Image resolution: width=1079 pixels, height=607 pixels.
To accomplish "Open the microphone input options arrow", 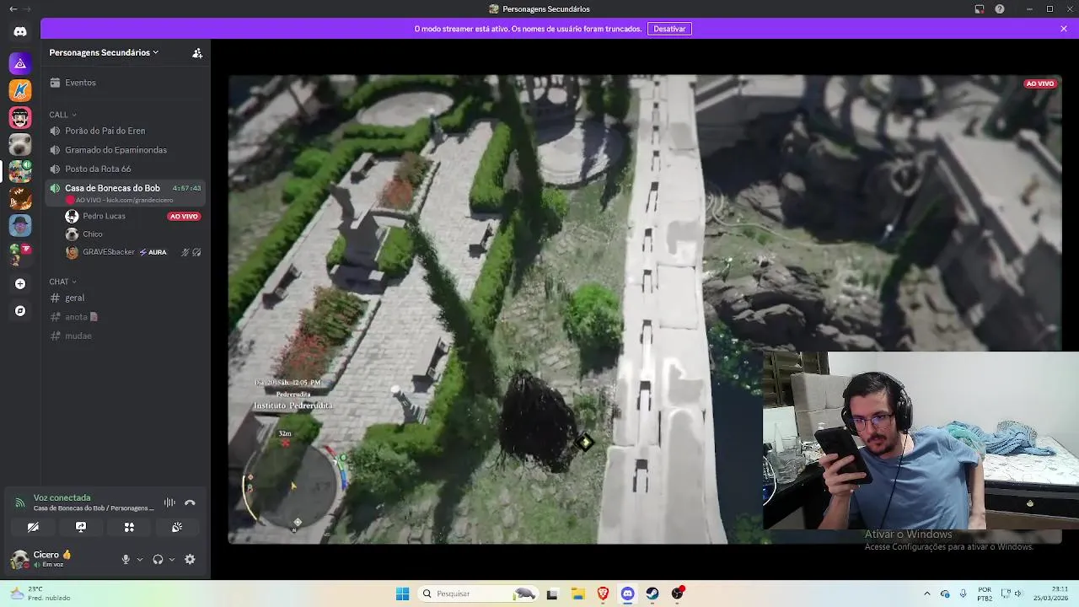I will coord(140,559).
